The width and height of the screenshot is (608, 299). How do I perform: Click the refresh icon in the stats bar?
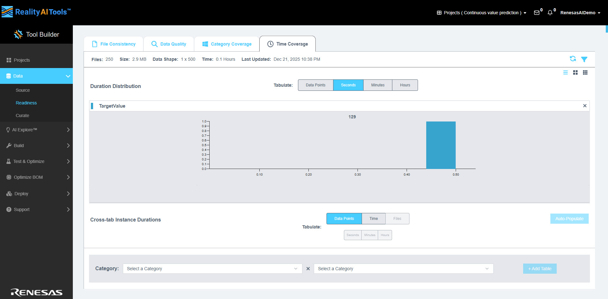click(x=573, y=59)
